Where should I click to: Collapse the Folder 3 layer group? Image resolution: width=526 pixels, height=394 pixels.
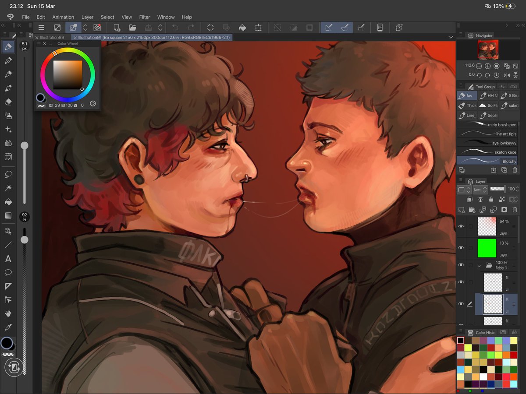pyautogui.click(x=480, y=265)
